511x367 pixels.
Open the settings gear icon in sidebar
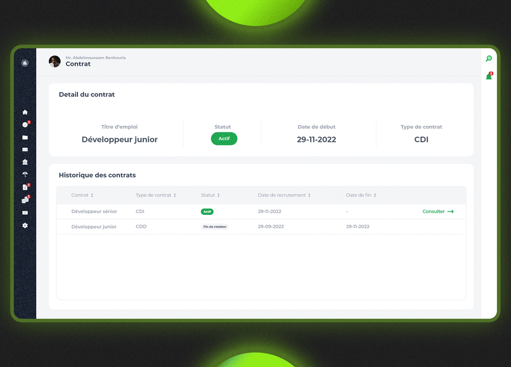(25, 225)
